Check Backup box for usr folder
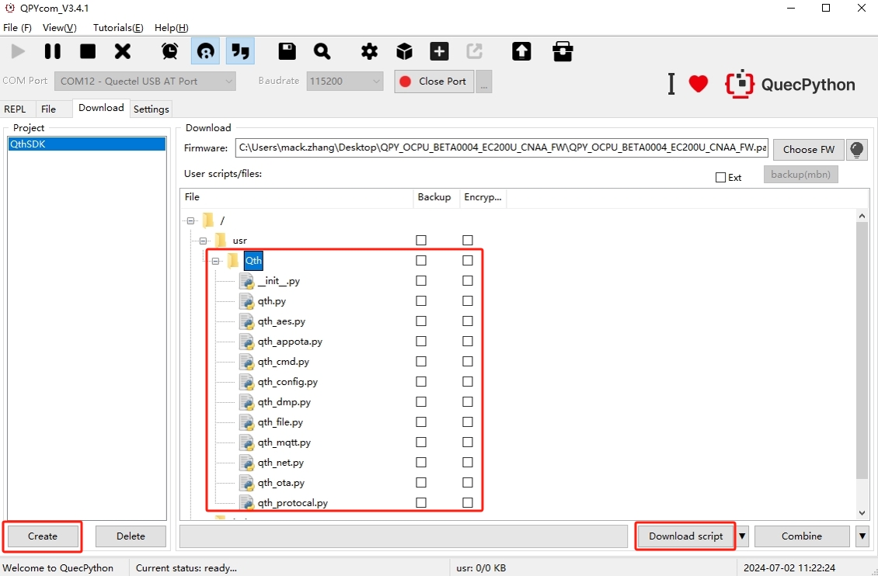The image size is (878, 576). [x=421, y=241]
